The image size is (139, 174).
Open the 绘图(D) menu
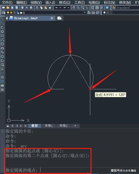pos(94,2)
